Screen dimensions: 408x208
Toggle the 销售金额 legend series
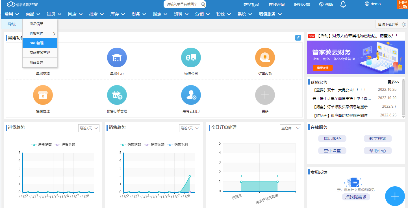coord(154,145)
